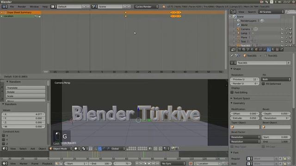Open the Modifiers properties tab
The image size is (296, 166).
pyautogui.click(x=265, y=49)
